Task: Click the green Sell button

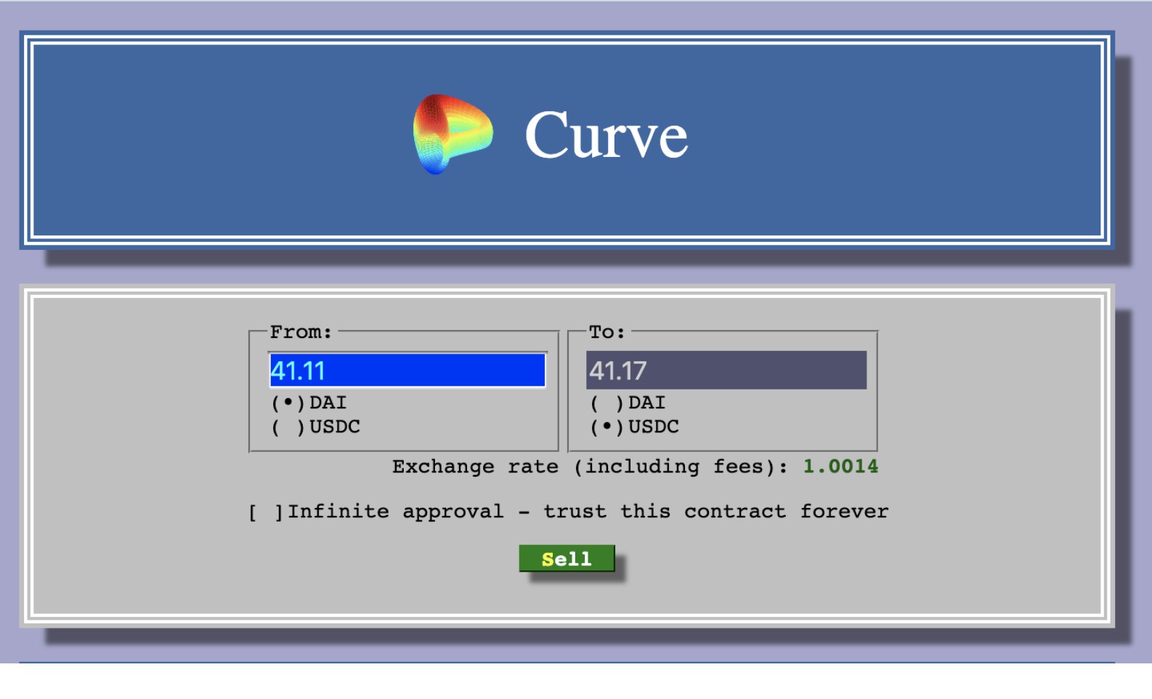Action: pos(567,559)
